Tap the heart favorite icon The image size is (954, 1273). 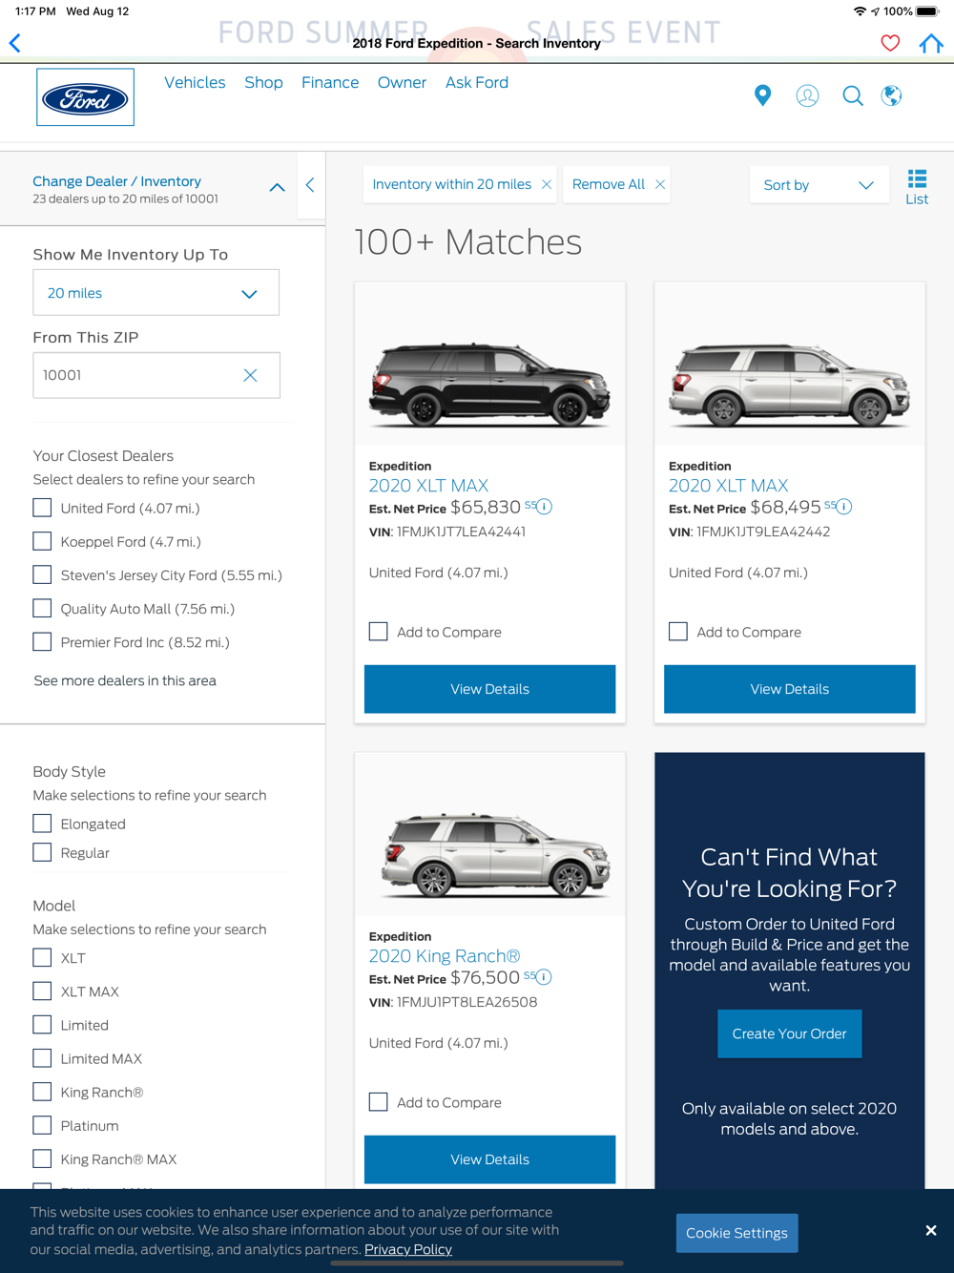pyautogui.click(x=890, y=43)
